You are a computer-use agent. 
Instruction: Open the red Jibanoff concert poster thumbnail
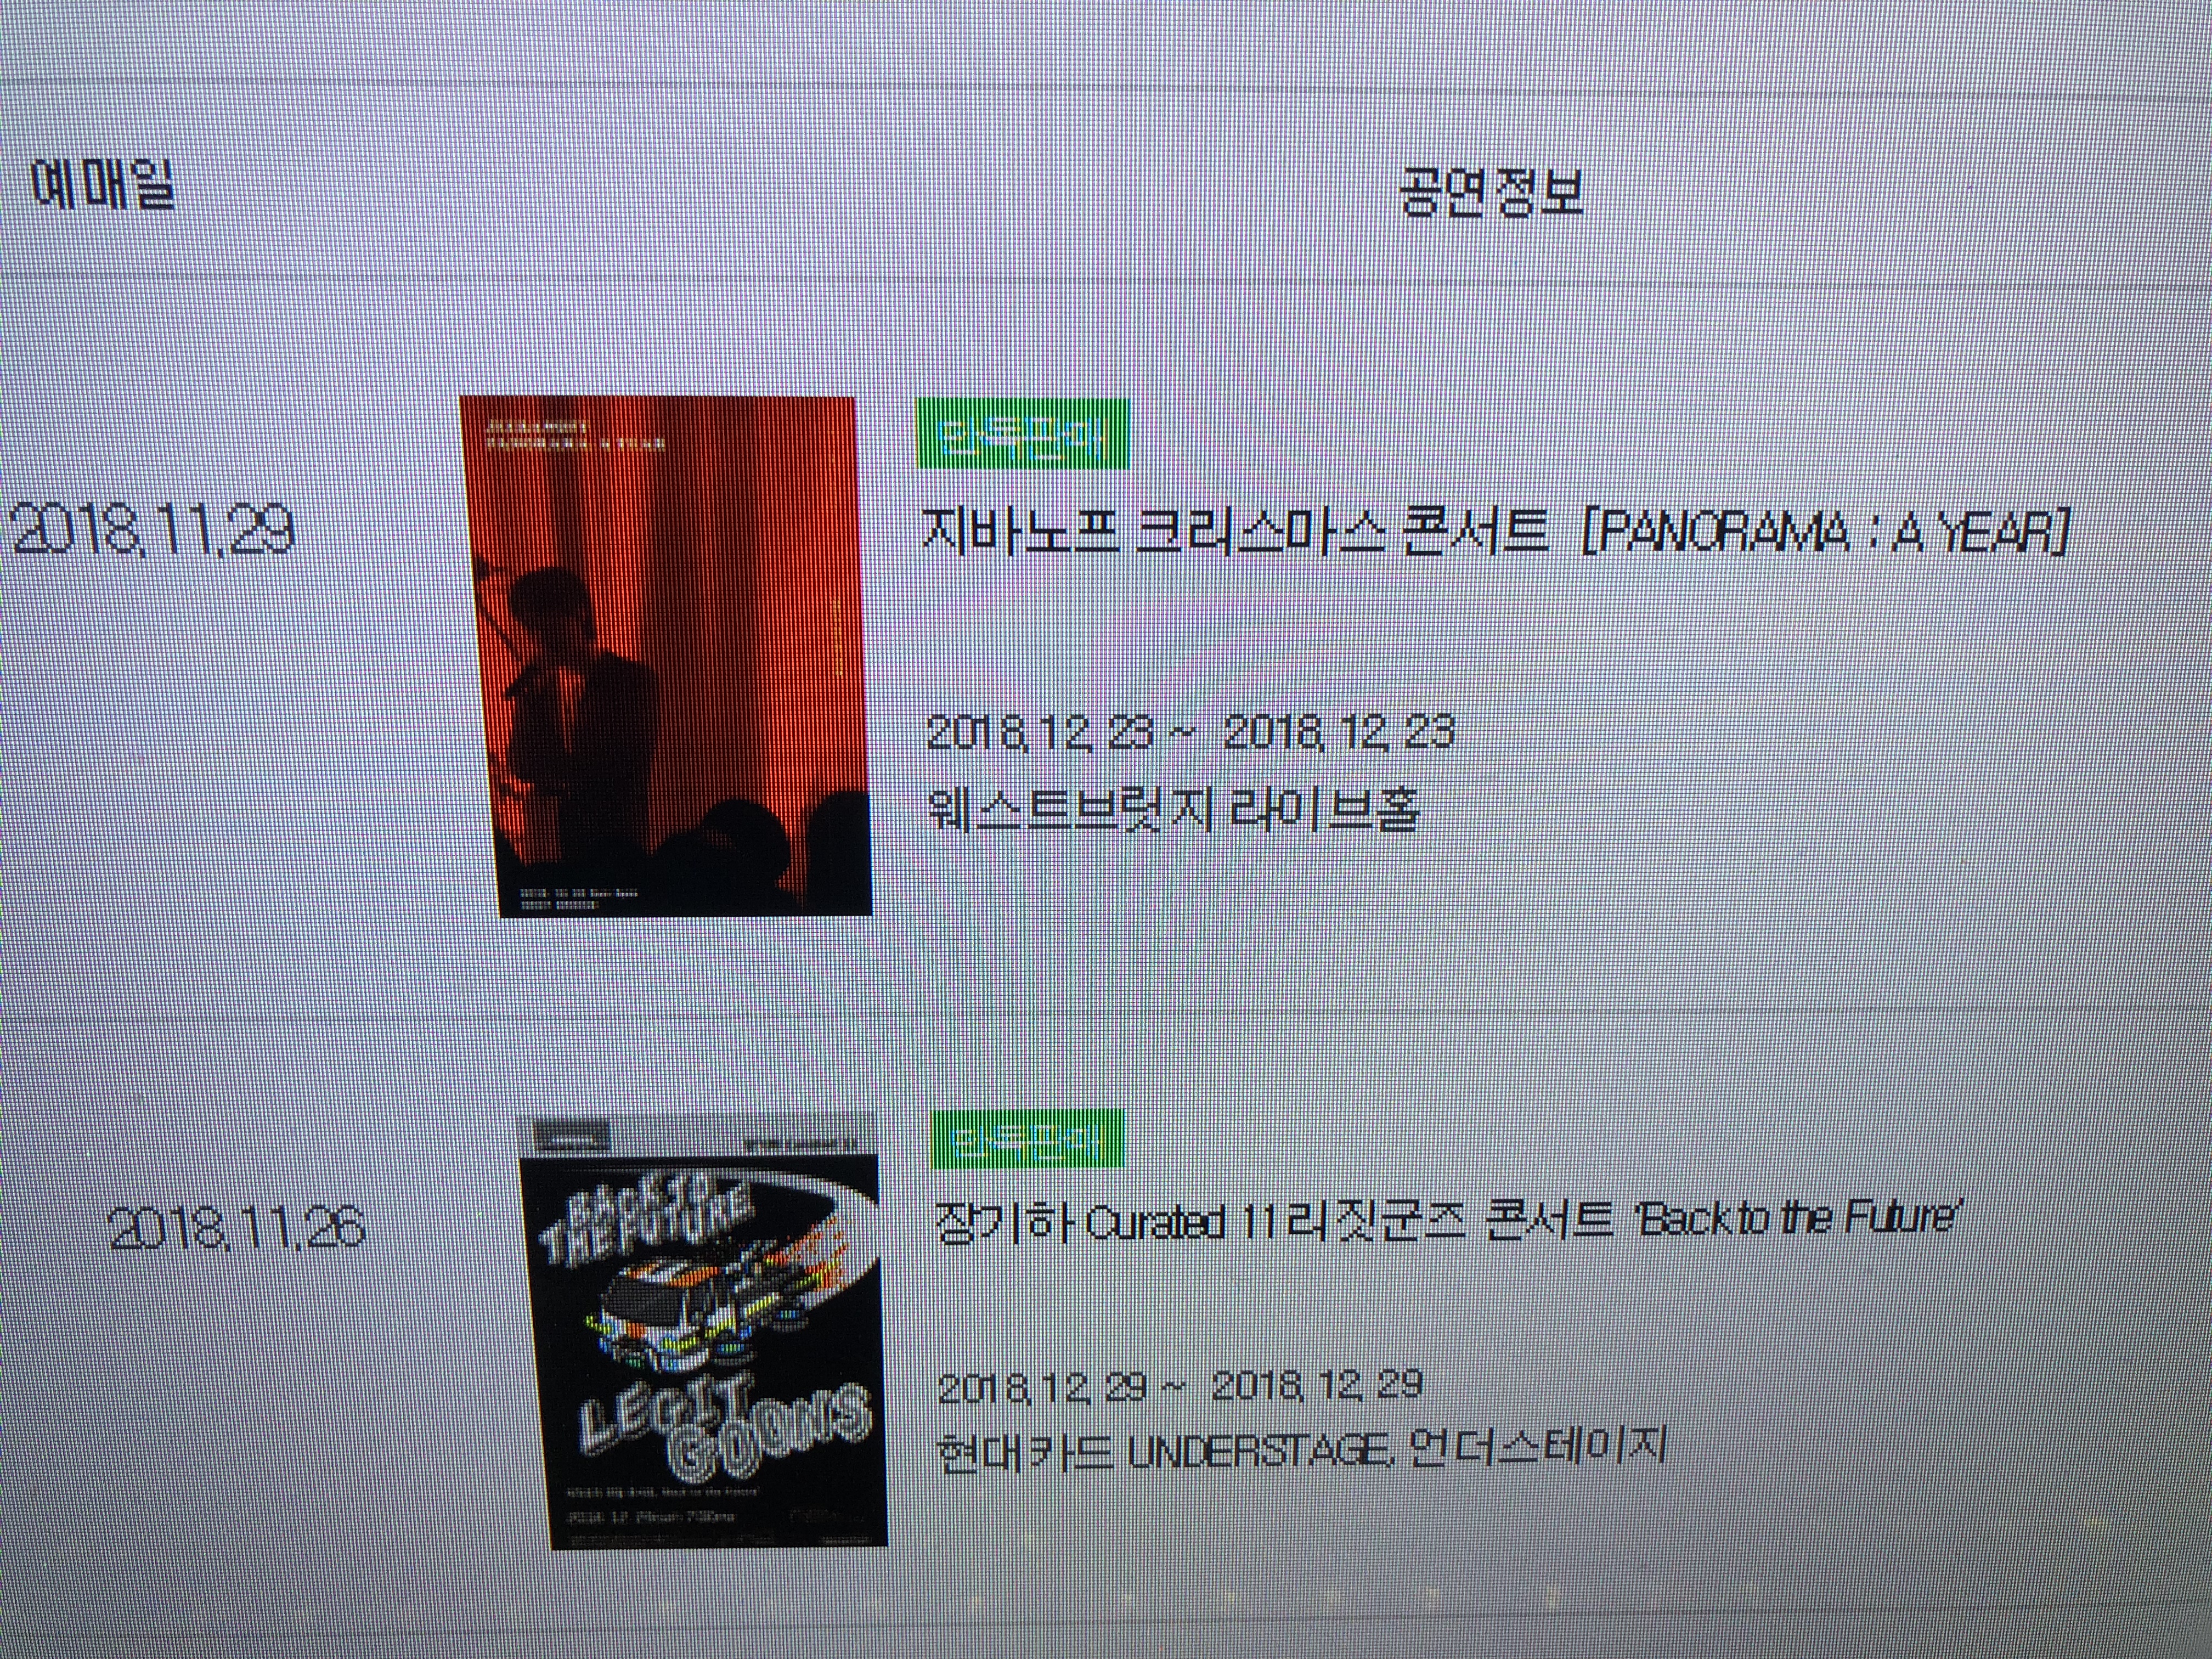(666, 656)
